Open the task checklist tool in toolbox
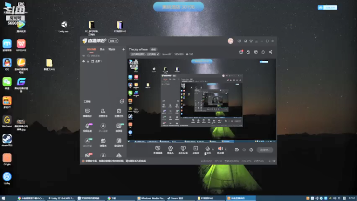The image size is (357, 201). 119,113
